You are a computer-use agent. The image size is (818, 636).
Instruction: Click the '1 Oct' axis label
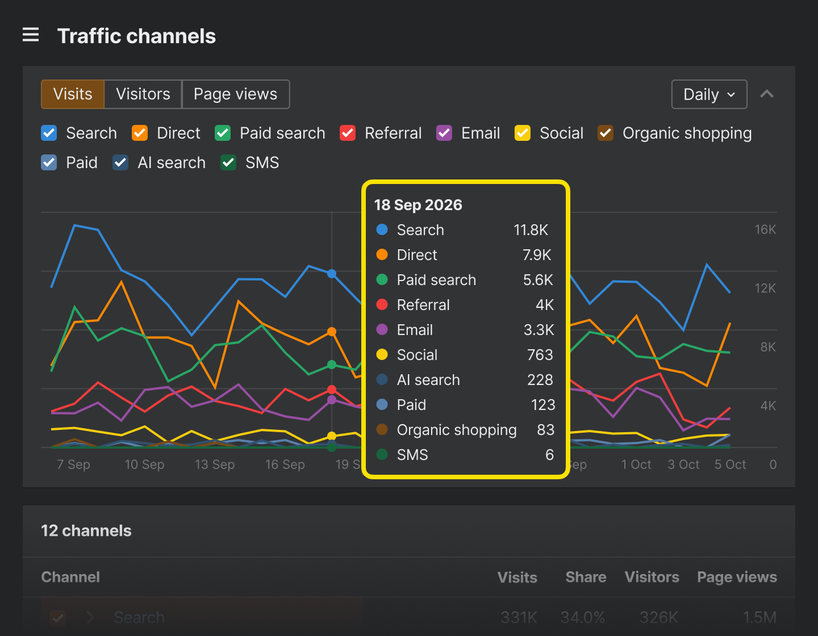point(636,465)
